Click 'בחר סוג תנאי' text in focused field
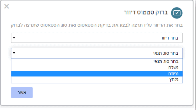 coord(166,53)
